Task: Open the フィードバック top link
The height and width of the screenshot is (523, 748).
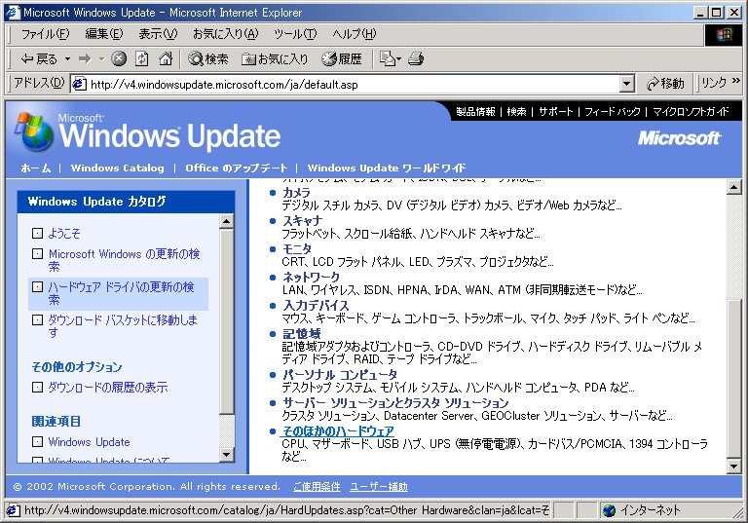Action: (613, 112)
